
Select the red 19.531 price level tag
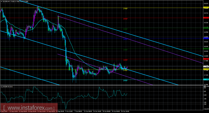(x=206, y=18)
